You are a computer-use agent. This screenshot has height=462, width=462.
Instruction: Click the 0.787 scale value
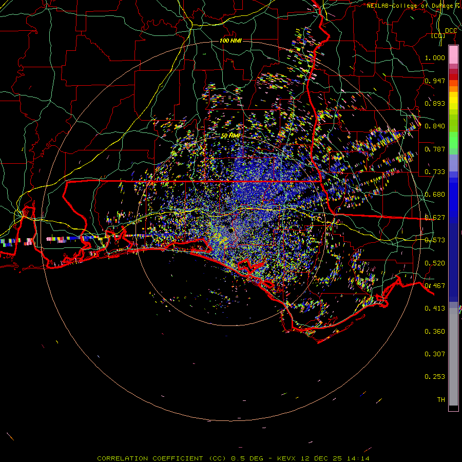click(x=435, y=149)
